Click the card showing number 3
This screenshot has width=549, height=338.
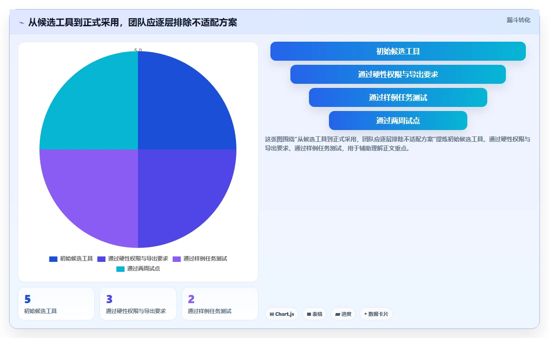click(138, 304)
